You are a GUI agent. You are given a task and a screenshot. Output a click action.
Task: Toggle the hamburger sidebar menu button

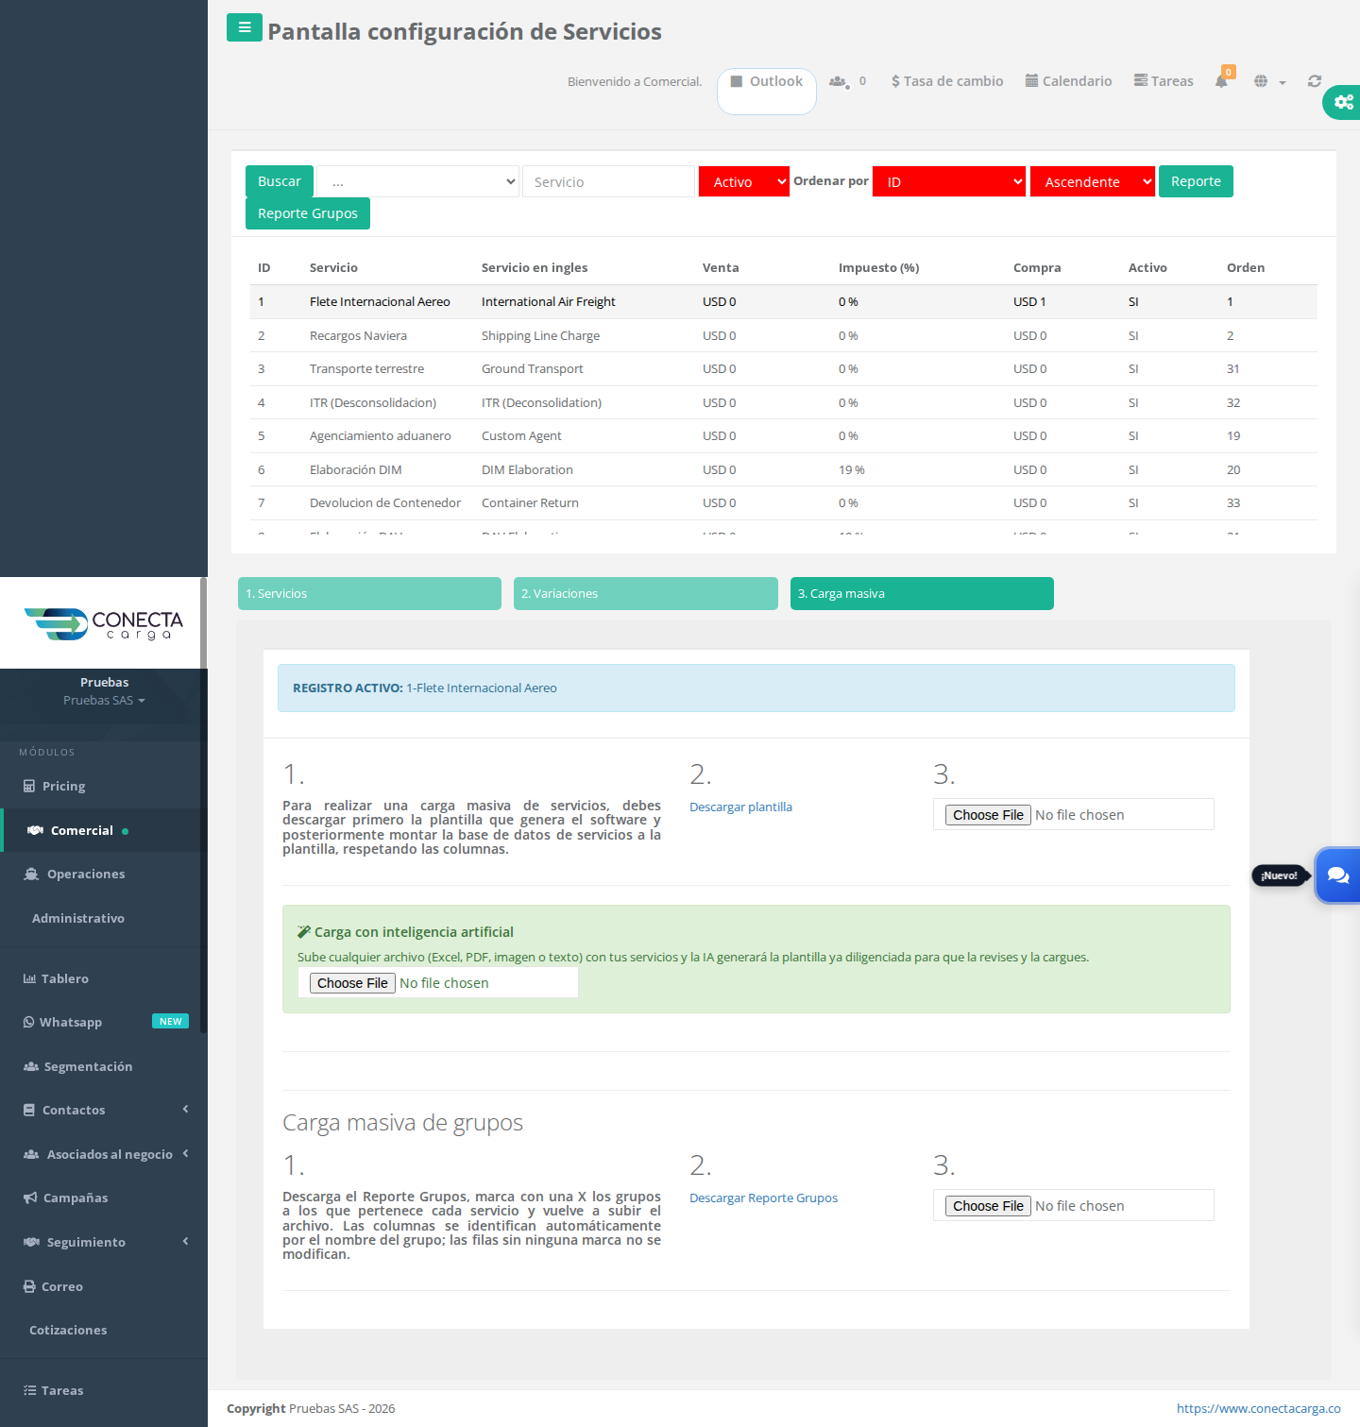click(244, 27)
